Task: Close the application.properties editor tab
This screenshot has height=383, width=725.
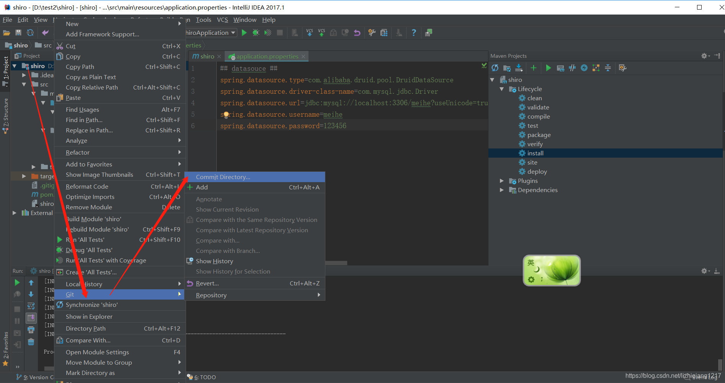Action: tap(304, 57)
